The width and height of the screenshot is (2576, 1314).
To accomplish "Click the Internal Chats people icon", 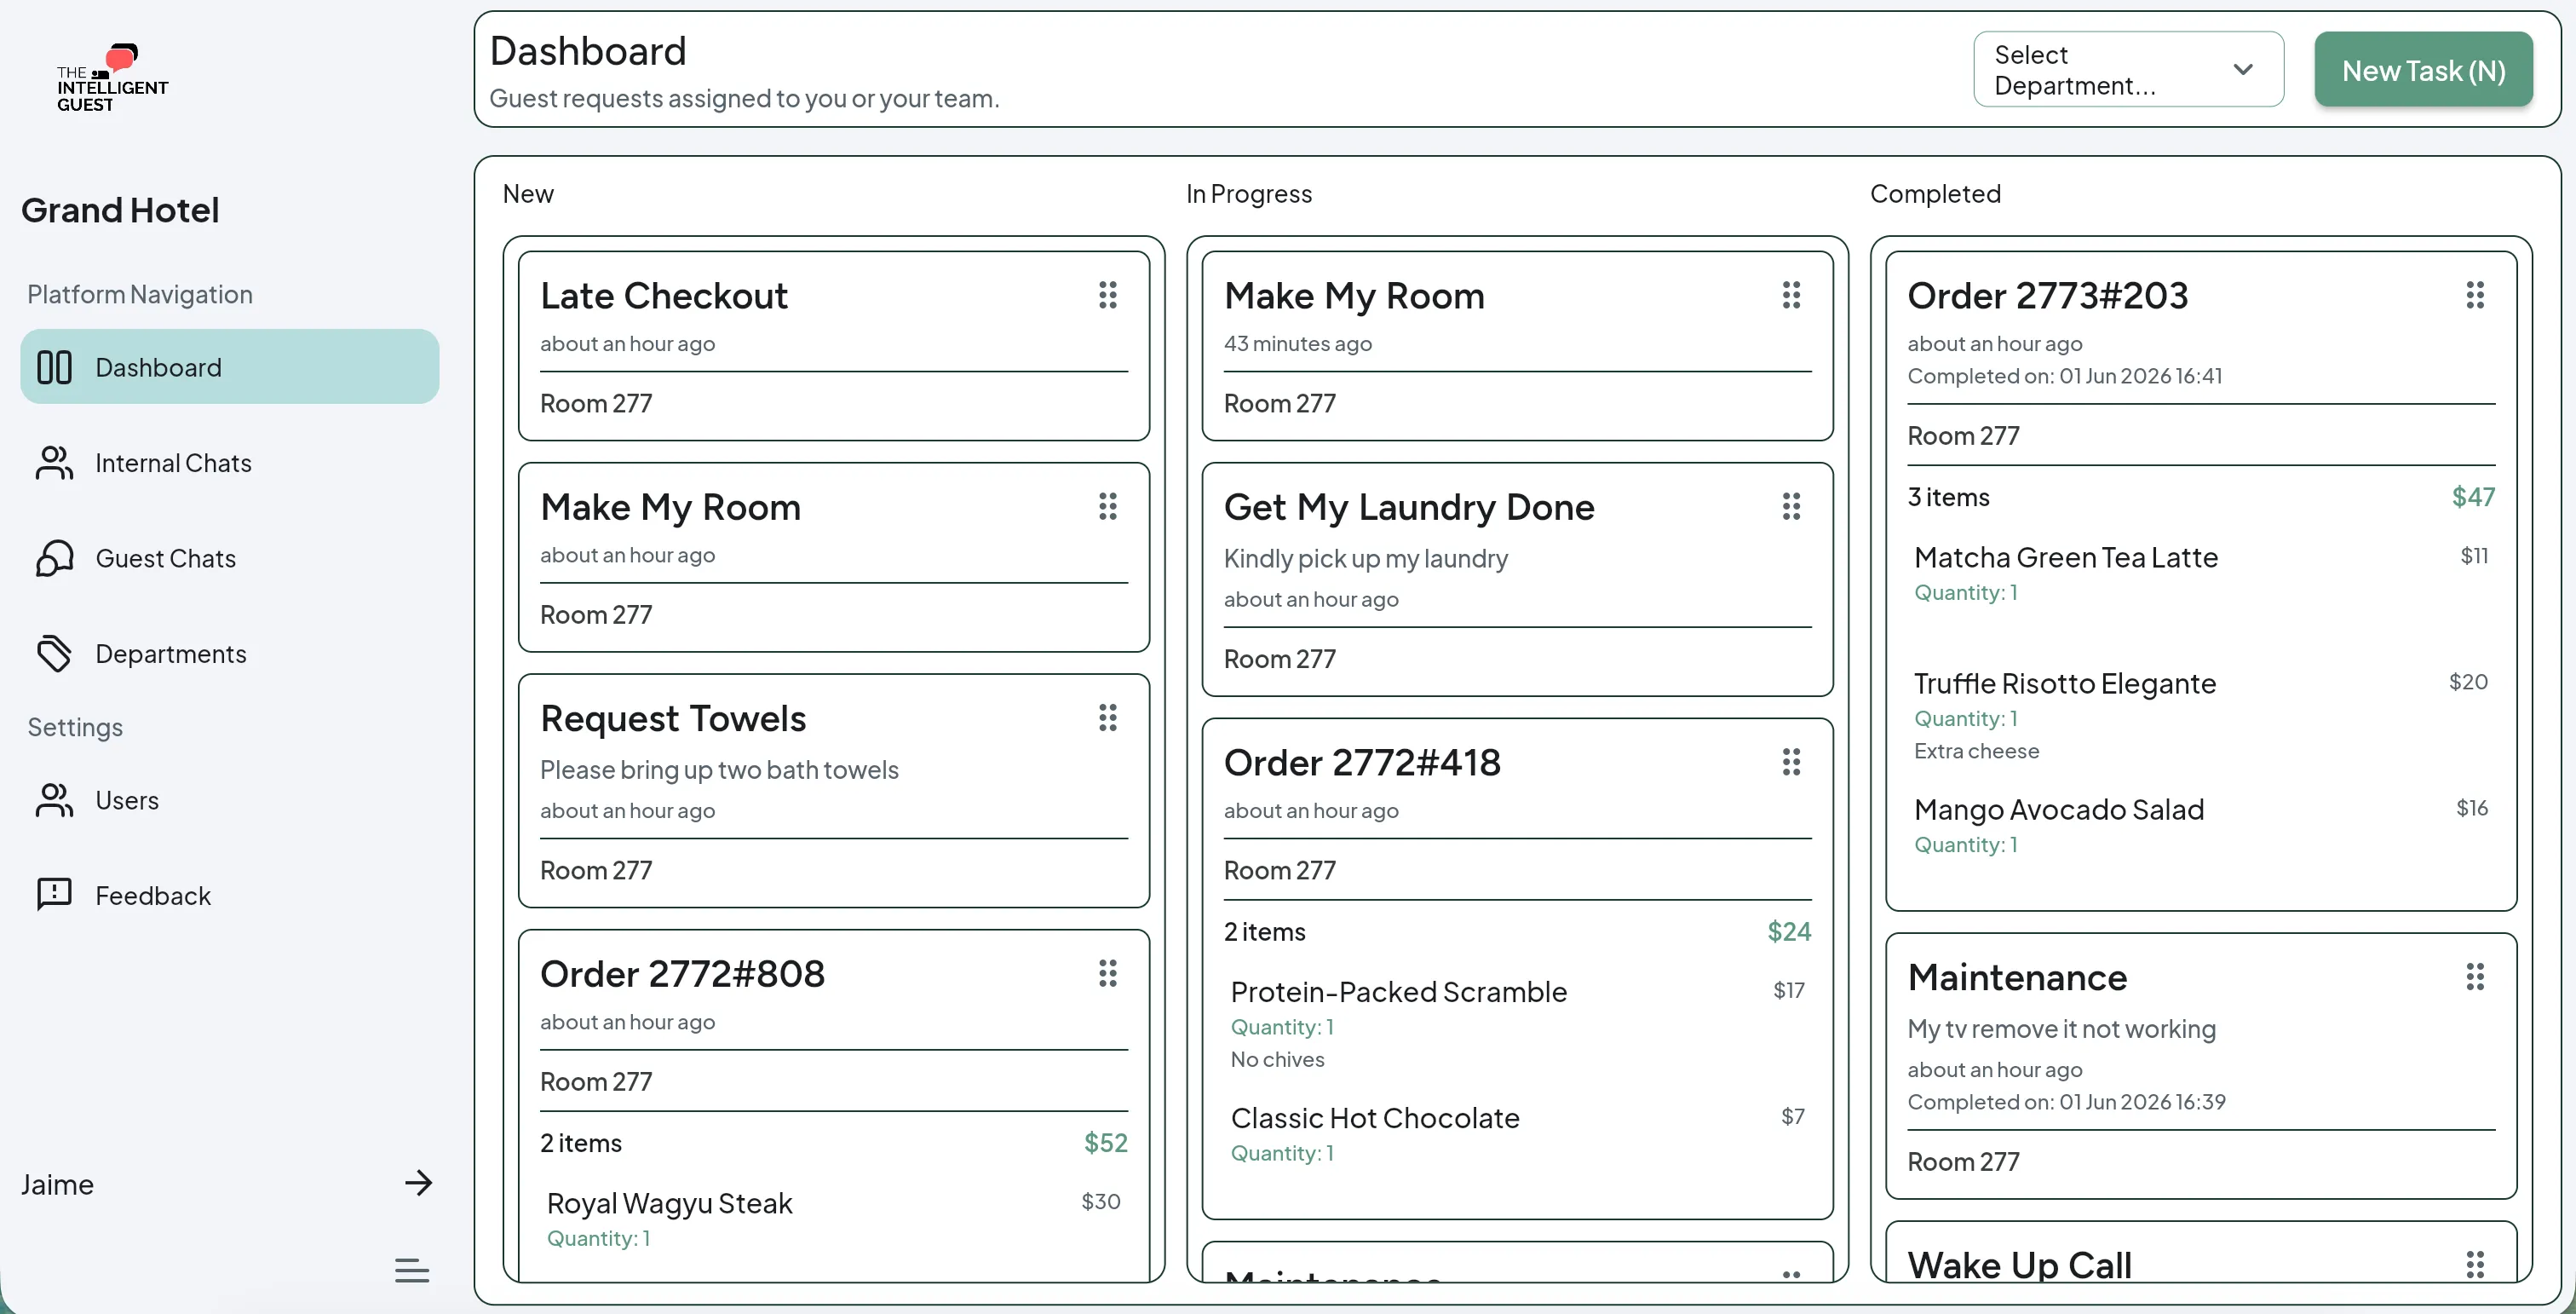I will 54,463.
